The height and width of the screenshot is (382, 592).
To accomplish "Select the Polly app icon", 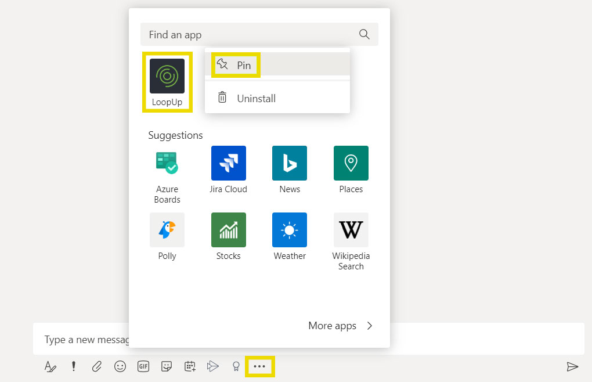I will tap(167, 230).
